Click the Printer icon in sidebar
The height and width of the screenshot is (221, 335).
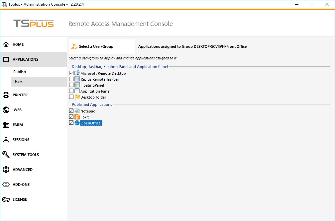[6, 95]
